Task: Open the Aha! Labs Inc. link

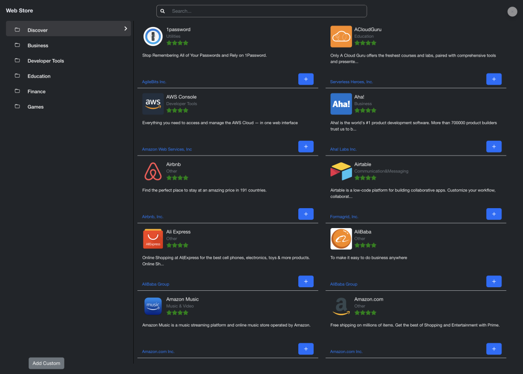Action: [343, 149]
